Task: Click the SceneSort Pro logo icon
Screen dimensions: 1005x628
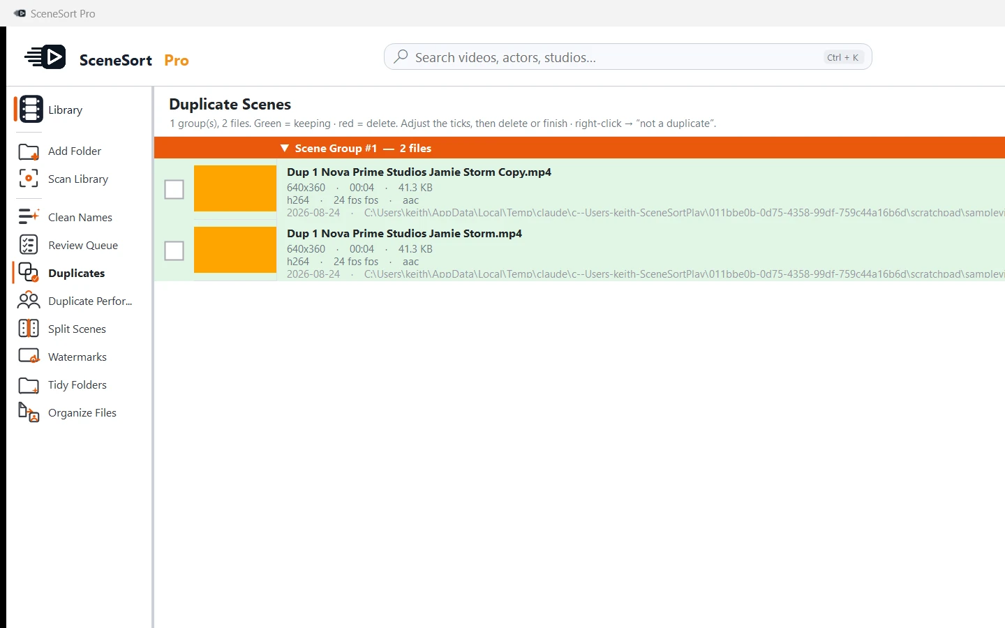Action: point(45,57)
